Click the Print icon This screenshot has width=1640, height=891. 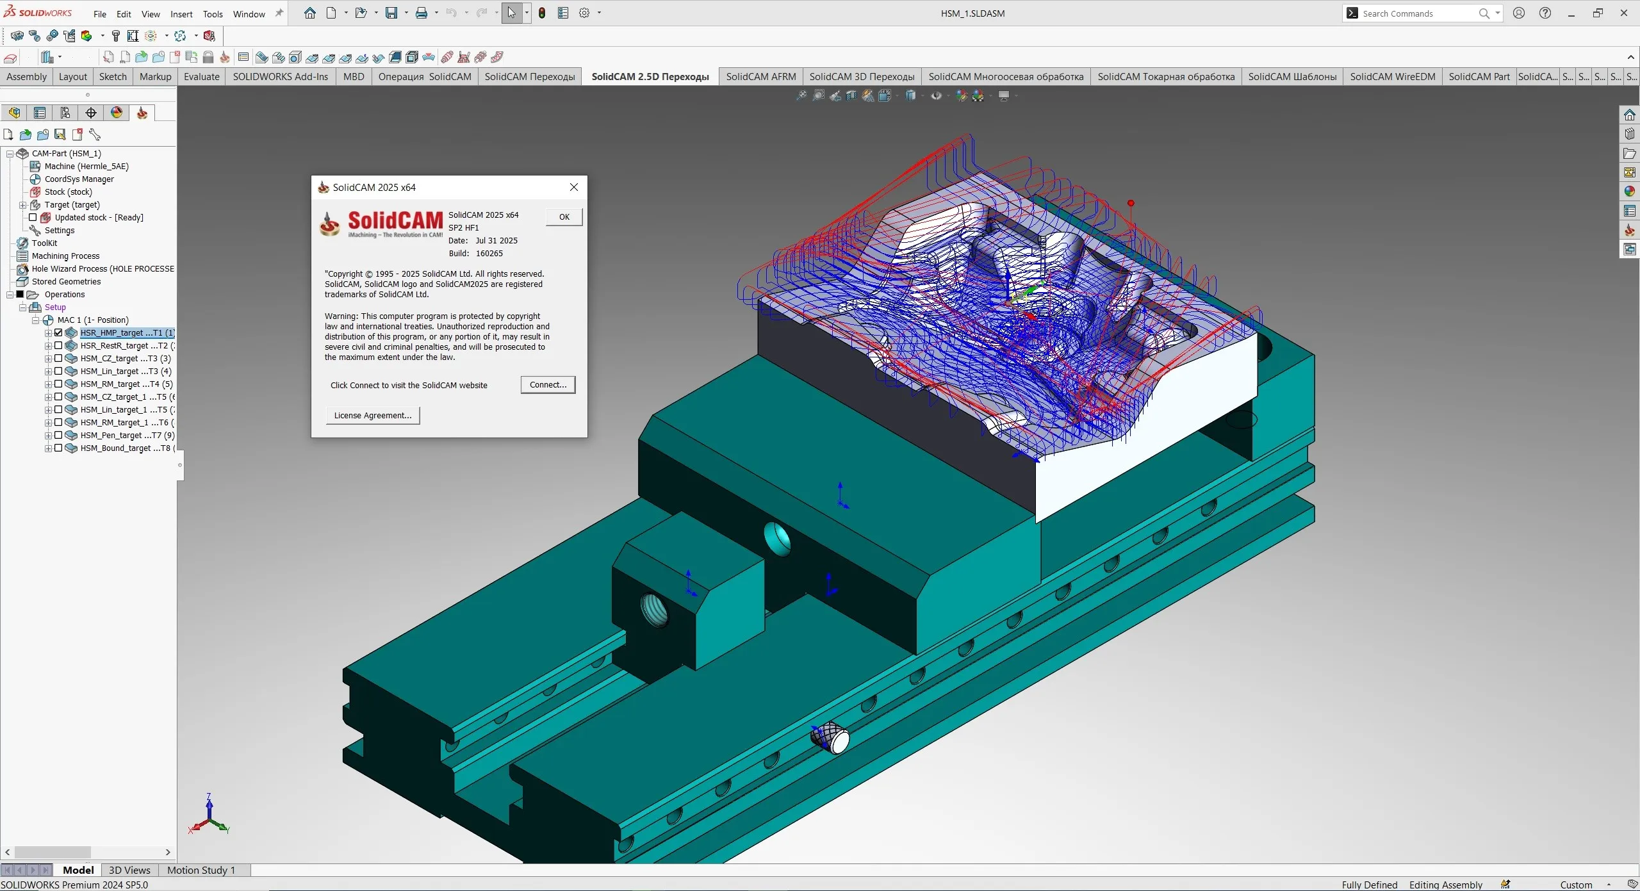[422, 13]
